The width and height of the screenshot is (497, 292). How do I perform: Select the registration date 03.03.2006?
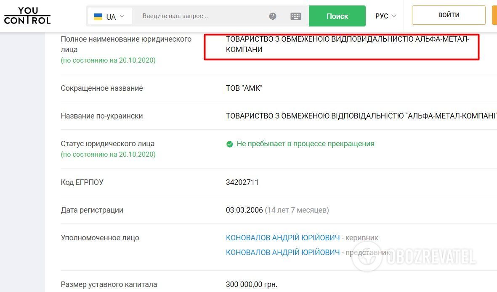click(245, 210)
